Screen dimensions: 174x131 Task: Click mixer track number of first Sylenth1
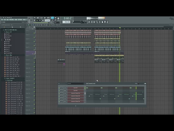click(x=65, y=88)
